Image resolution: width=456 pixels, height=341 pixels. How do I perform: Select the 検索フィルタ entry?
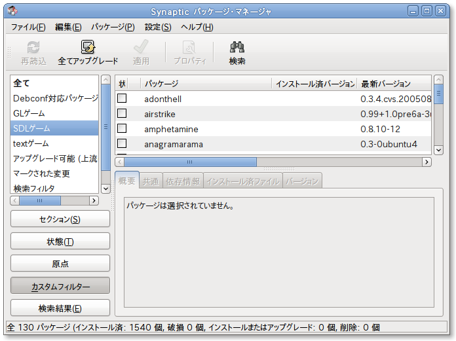coord(54,188)
